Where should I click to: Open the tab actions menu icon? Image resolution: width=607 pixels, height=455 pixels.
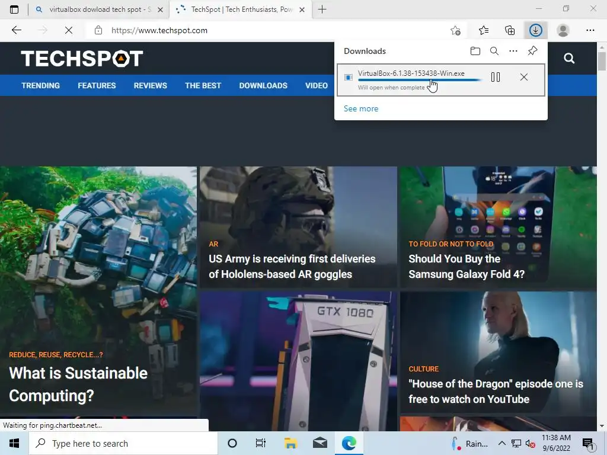tap(14, 9)
